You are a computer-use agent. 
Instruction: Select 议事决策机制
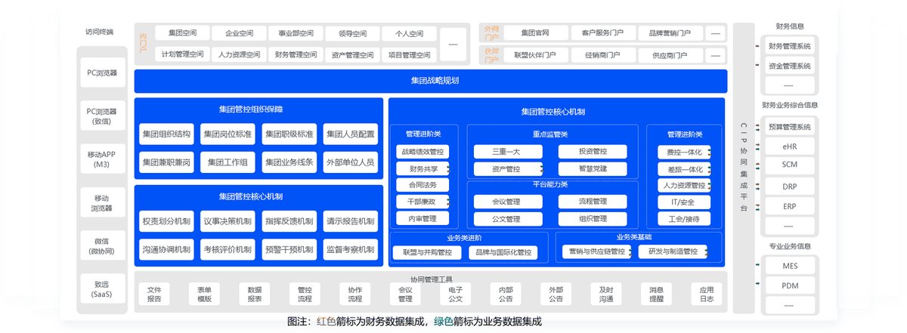coord(228,222)
